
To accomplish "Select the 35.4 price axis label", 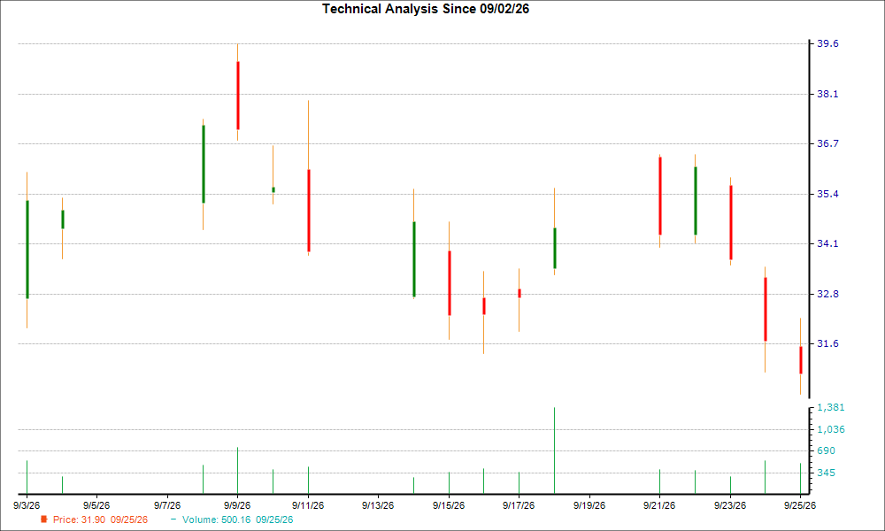I will [x=828, y=194].
